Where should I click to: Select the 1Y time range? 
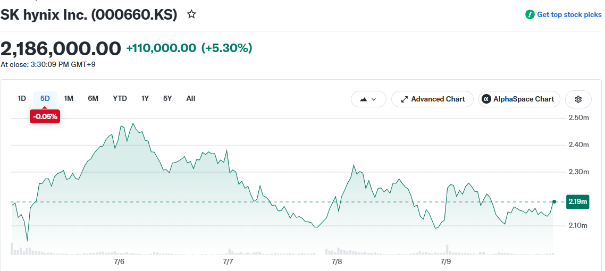click(145, 98)
